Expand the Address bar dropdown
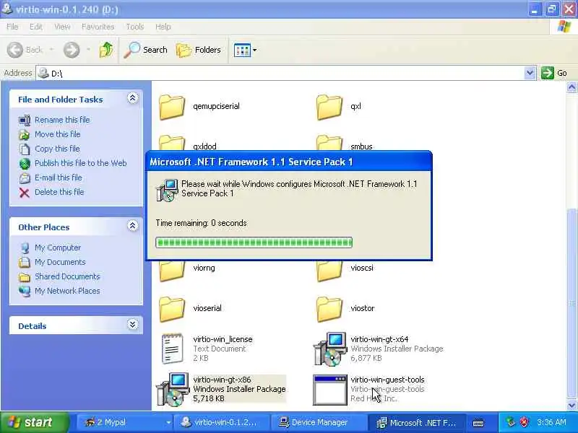 [530, 73]
